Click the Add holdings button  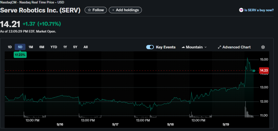pyautogui.click(x=125, y=10)
